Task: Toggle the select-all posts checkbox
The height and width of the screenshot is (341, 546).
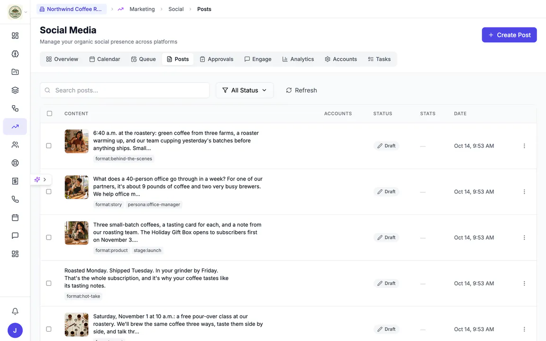Action: 49,114
